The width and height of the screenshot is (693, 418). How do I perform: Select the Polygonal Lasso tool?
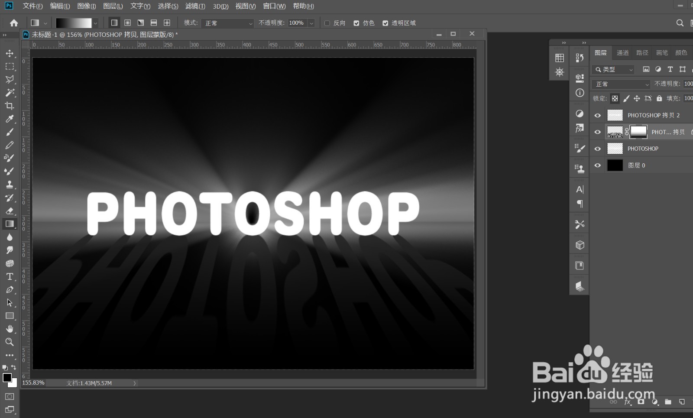(x=10, y=79)
